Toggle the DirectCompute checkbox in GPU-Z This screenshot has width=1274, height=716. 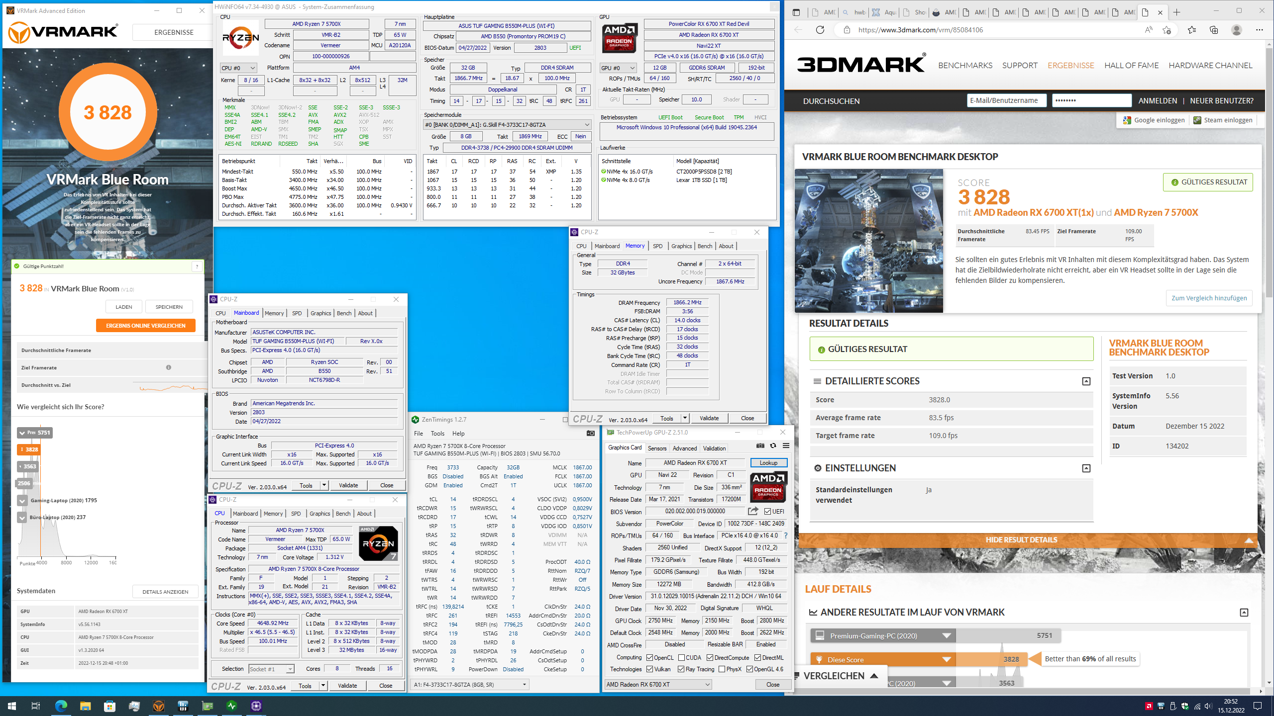[710, 657]
